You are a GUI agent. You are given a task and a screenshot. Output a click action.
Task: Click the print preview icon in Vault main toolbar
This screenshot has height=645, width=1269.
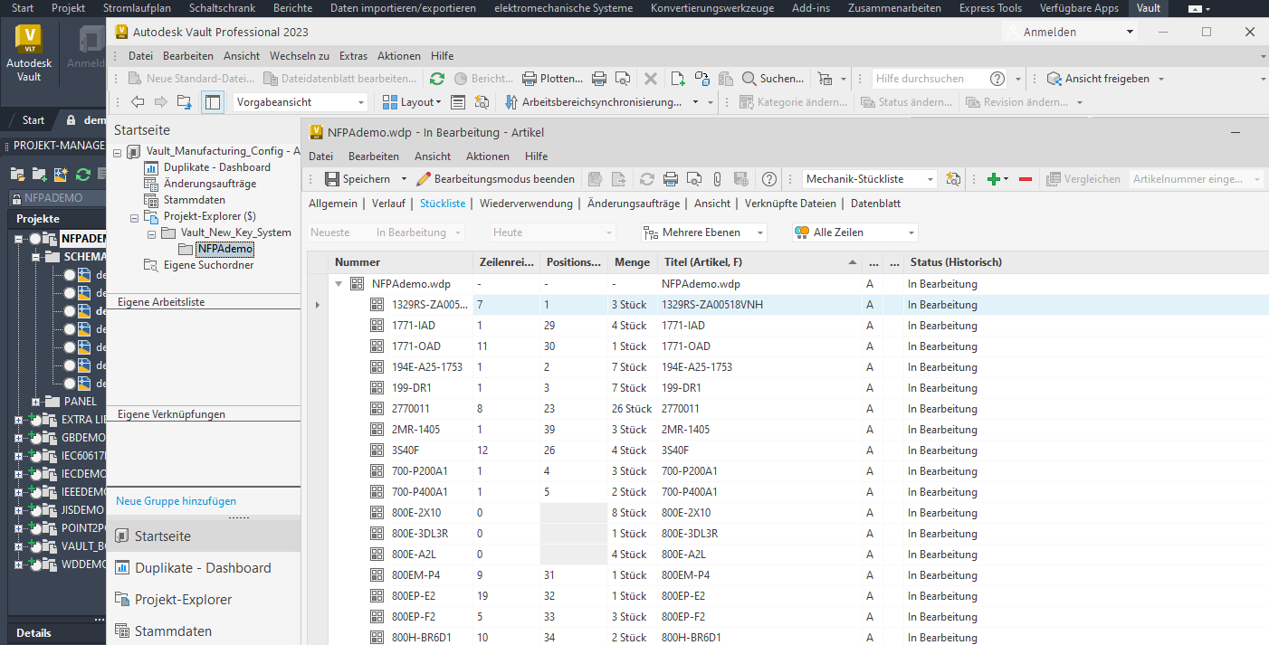point(623,79)
